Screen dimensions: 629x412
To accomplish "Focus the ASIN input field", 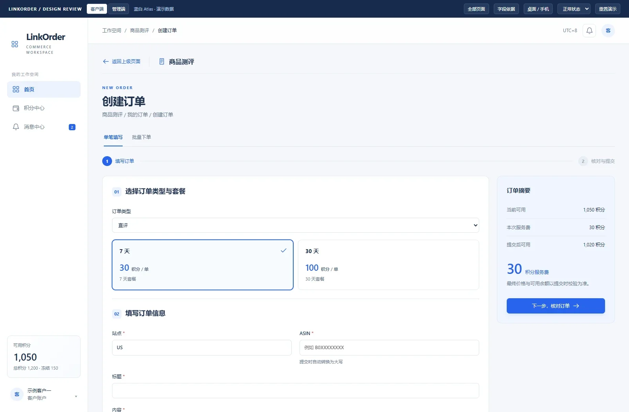I will [389, 348].
